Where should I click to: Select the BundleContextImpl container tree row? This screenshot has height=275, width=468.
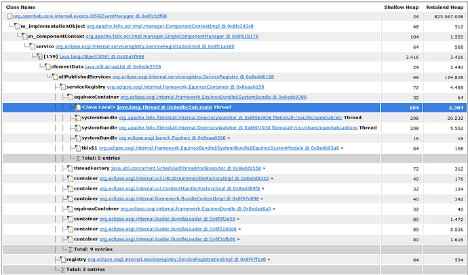(x=234, y=198)
